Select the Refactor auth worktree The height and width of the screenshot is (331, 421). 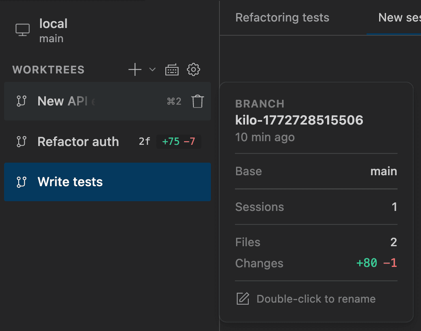78,142
